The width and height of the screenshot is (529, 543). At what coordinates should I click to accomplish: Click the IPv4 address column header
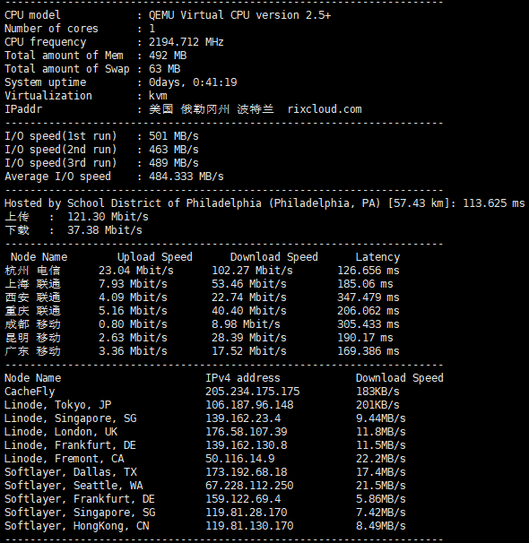click(243, 378)
